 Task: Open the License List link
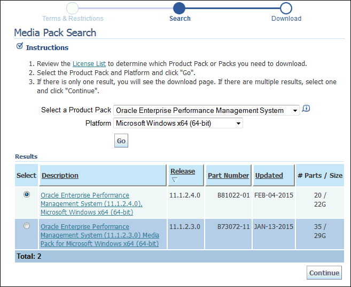point(89,64)
